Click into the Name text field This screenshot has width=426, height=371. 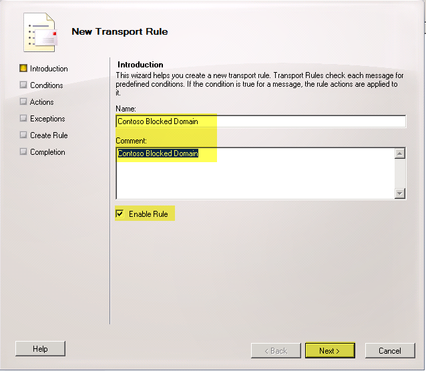pyautogui.click(x=261, y=121)
